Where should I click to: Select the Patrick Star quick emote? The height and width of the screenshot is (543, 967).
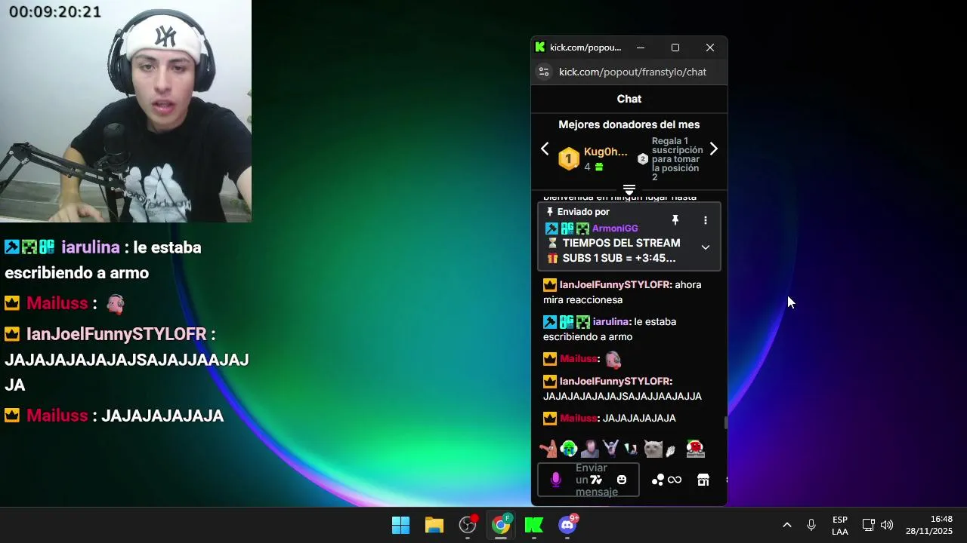click(548, 449)
